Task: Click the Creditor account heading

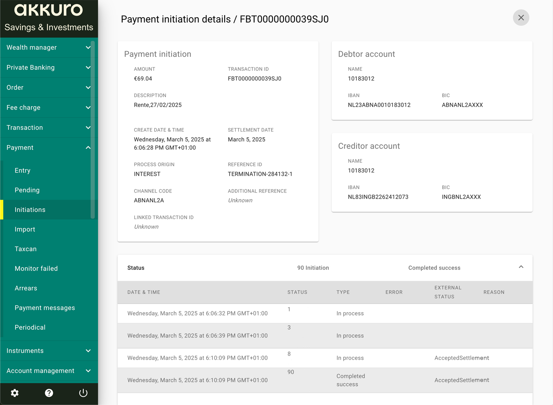Action: click(369, 146)
